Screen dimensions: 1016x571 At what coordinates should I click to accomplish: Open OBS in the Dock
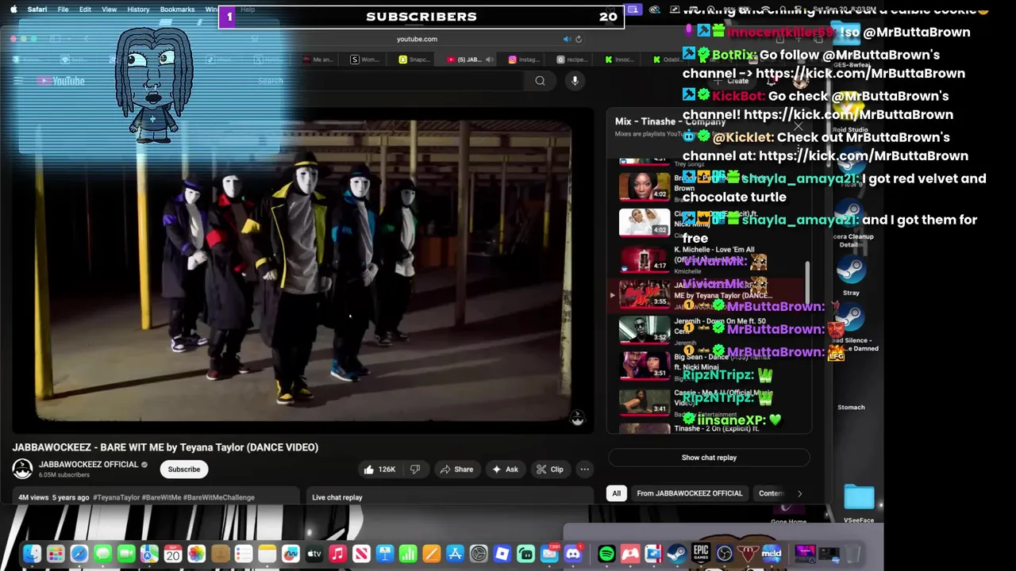click(x=725, y=554)
